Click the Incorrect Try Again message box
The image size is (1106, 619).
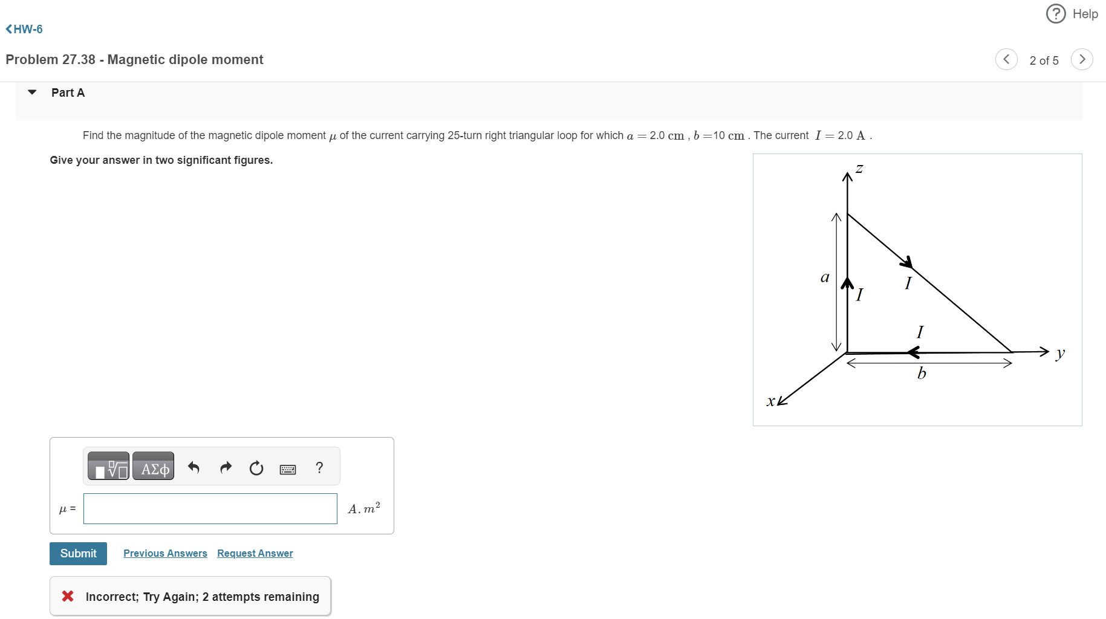[190, 596]
